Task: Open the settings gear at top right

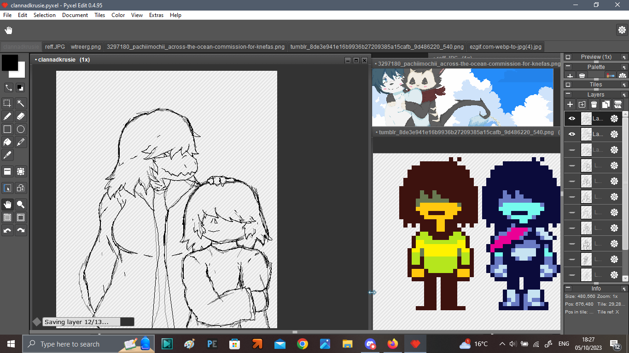Action: (x=622, y=30)
